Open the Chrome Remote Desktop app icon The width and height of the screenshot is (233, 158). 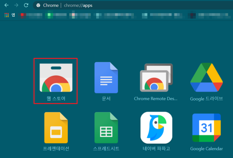pos(156,78)
